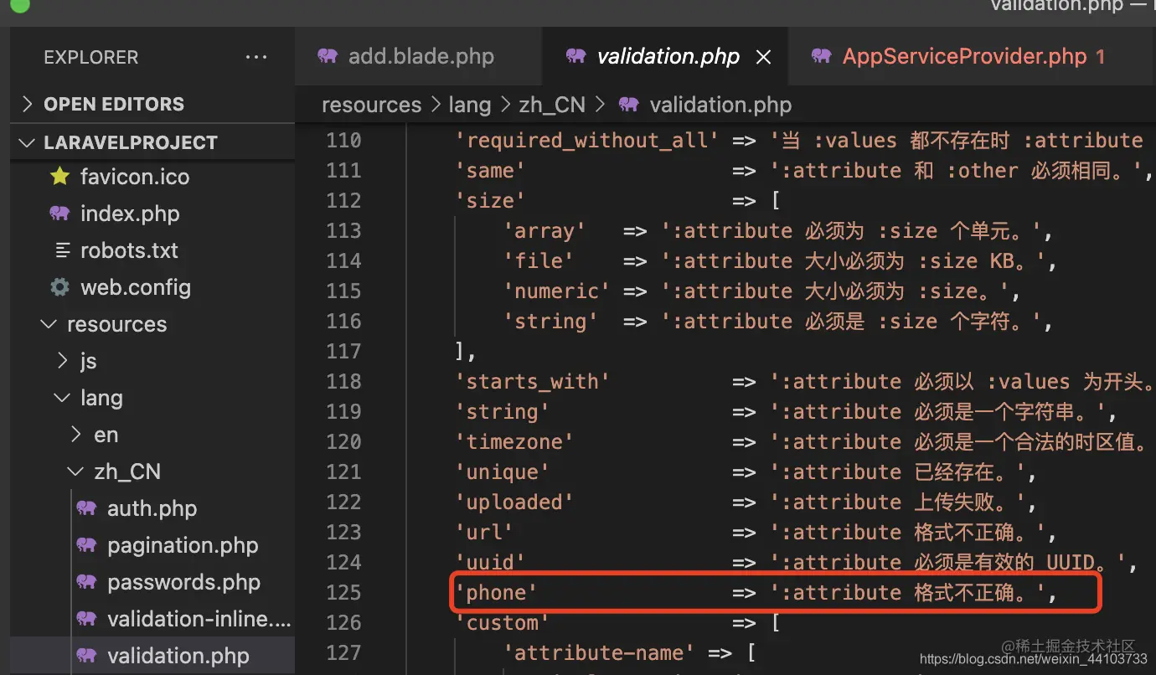Click the gear icon beside web.config

coord(59,287)
